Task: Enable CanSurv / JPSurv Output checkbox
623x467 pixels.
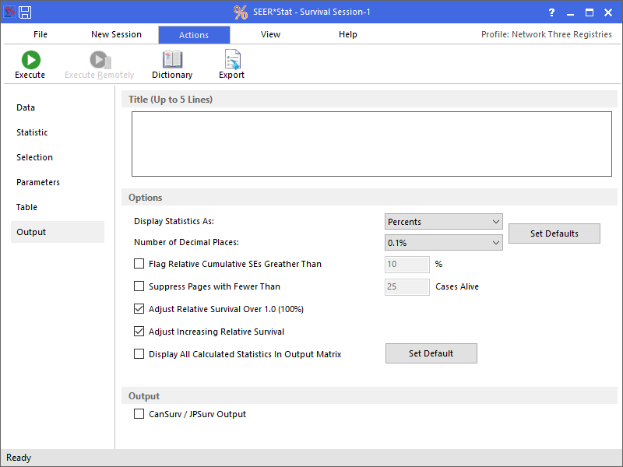Action: 139,414
